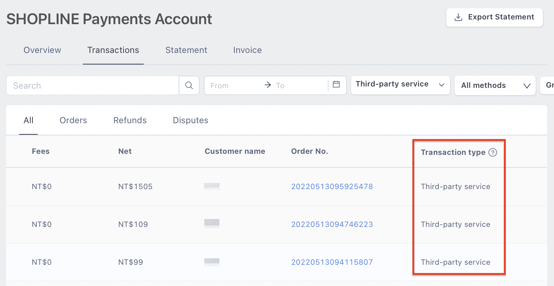Click NT$0 fee in the NT$99 row

tap(42, 262)
